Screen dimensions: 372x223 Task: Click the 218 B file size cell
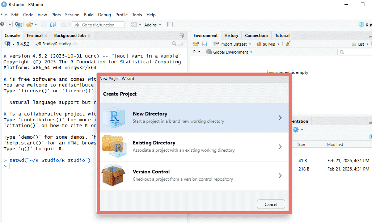304,169
